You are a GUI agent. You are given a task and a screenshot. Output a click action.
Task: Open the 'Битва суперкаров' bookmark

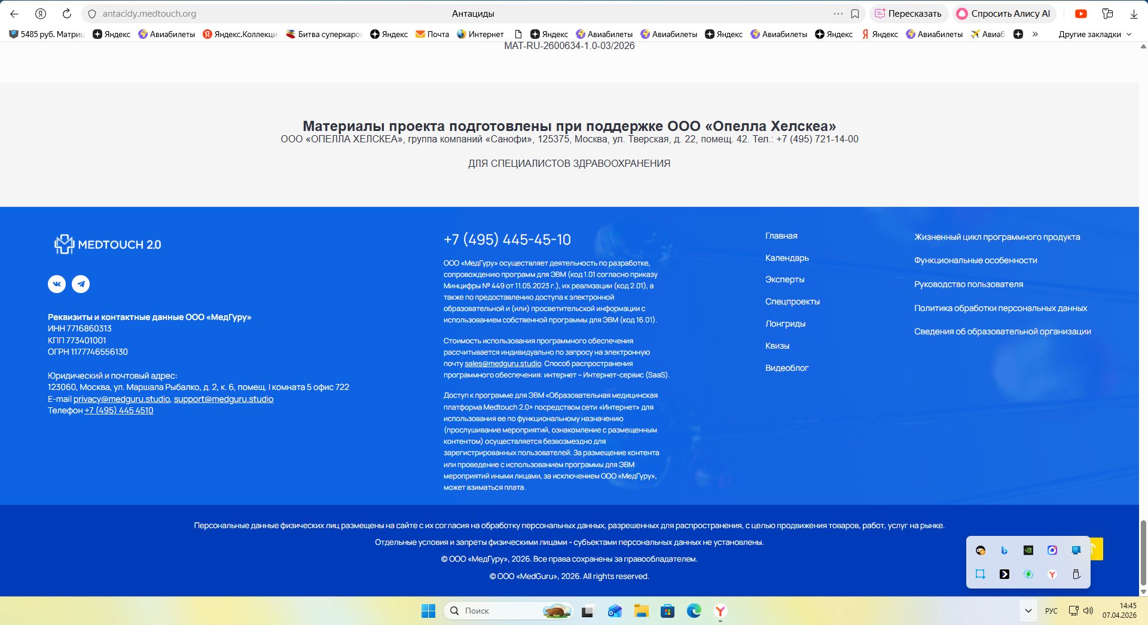pyautogui.click(x=324, y=34)
